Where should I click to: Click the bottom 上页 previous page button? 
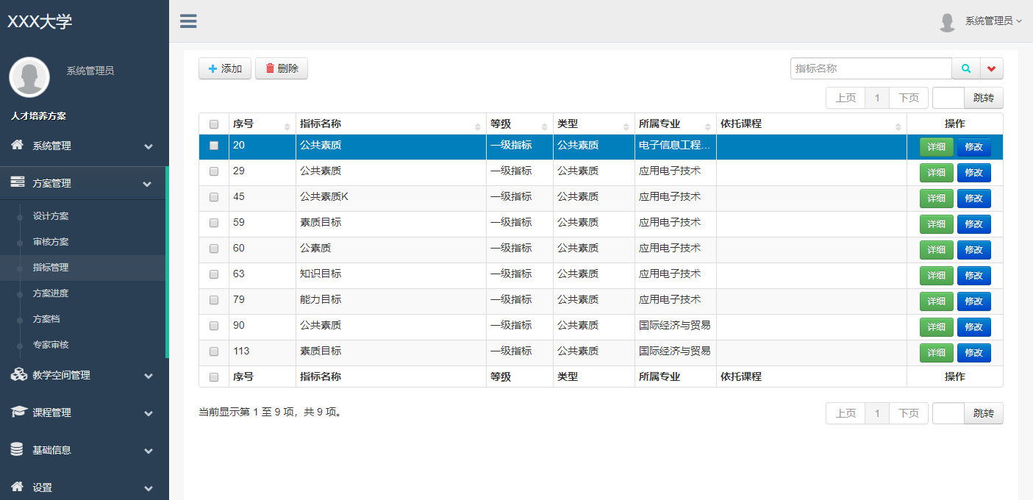[x=846, y=413]
